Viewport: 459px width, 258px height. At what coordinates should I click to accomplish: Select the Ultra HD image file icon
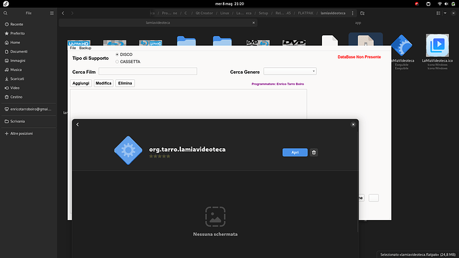pyautogui.click(x=78, y=43)
